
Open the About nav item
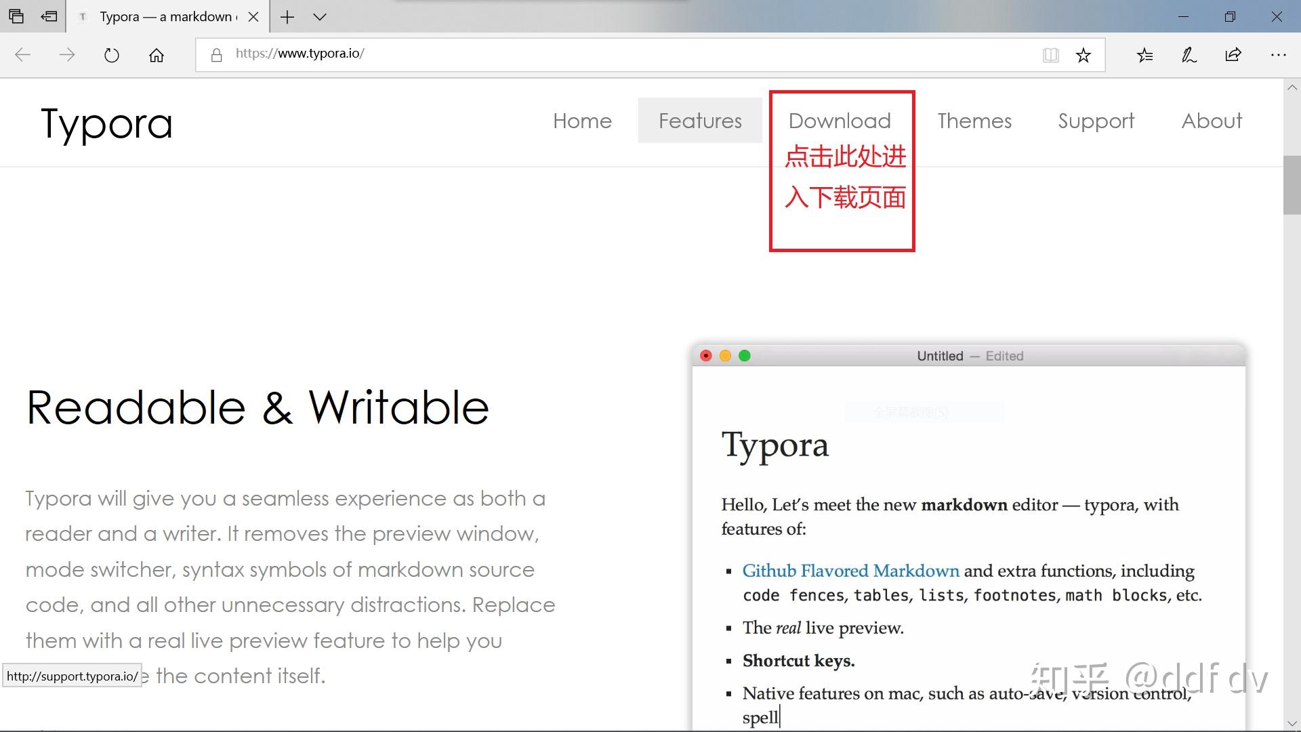[1212, 121]
